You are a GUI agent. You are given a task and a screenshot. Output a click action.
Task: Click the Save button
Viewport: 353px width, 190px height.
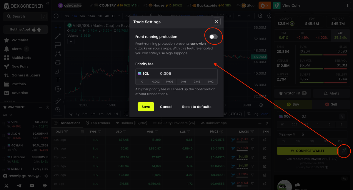[x=146, y=107]
